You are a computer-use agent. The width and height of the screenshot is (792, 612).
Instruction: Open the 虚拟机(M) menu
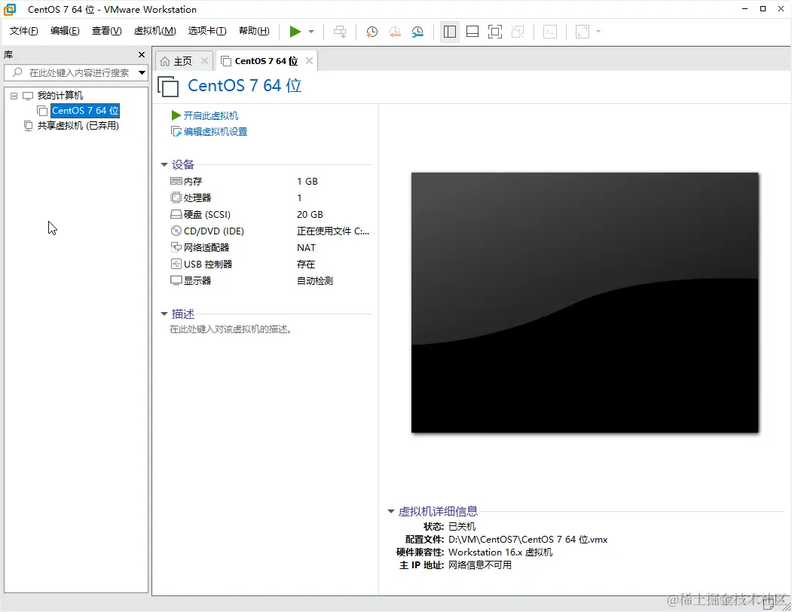pos(154,31)
